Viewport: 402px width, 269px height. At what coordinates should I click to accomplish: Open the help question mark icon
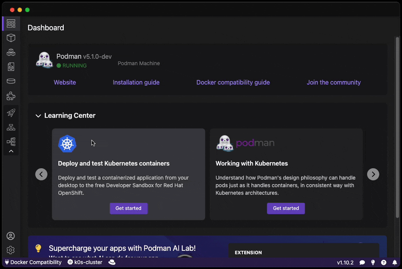point(383,262)
